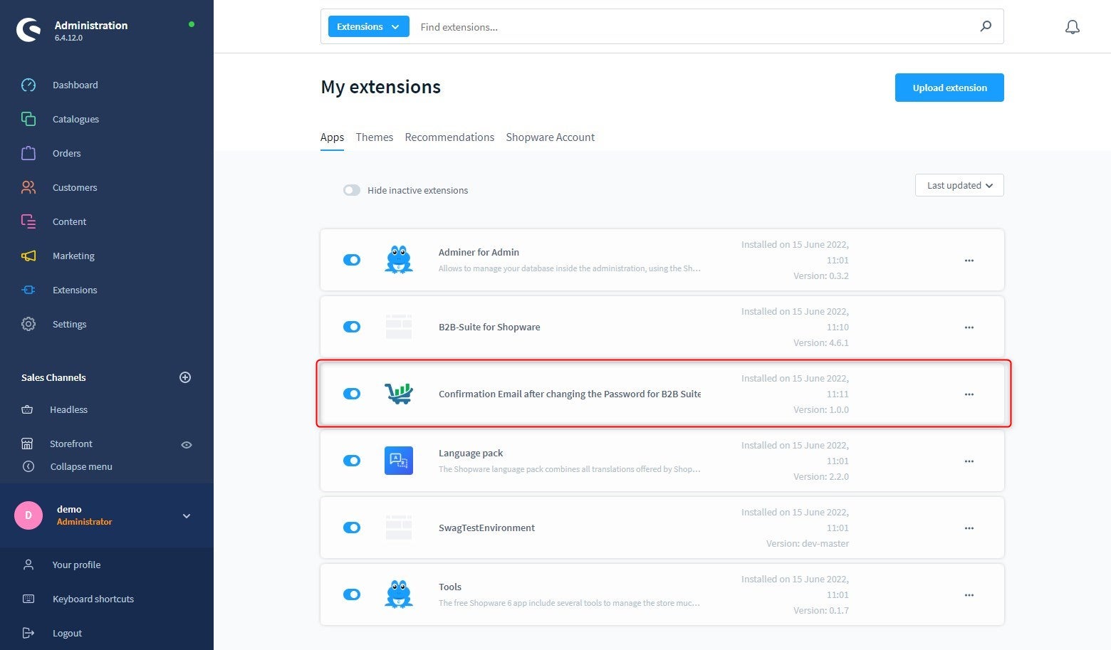
Task: Open Dashboard from the sidebar
Action: click(x=75, y=85)
